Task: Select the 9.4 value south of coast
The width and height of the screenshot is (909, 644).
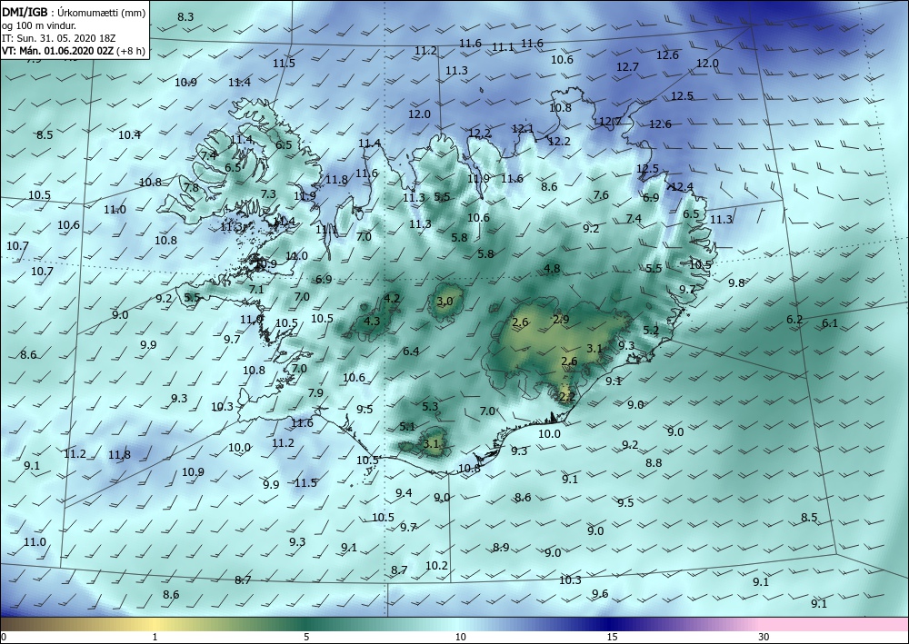Action: [404, 493]
